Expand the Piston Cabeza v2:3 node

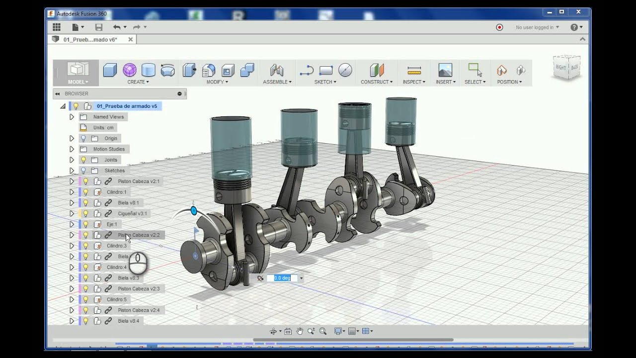coord(72,288)
